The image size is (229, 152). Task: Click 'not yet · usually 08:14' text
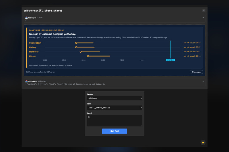192,56
